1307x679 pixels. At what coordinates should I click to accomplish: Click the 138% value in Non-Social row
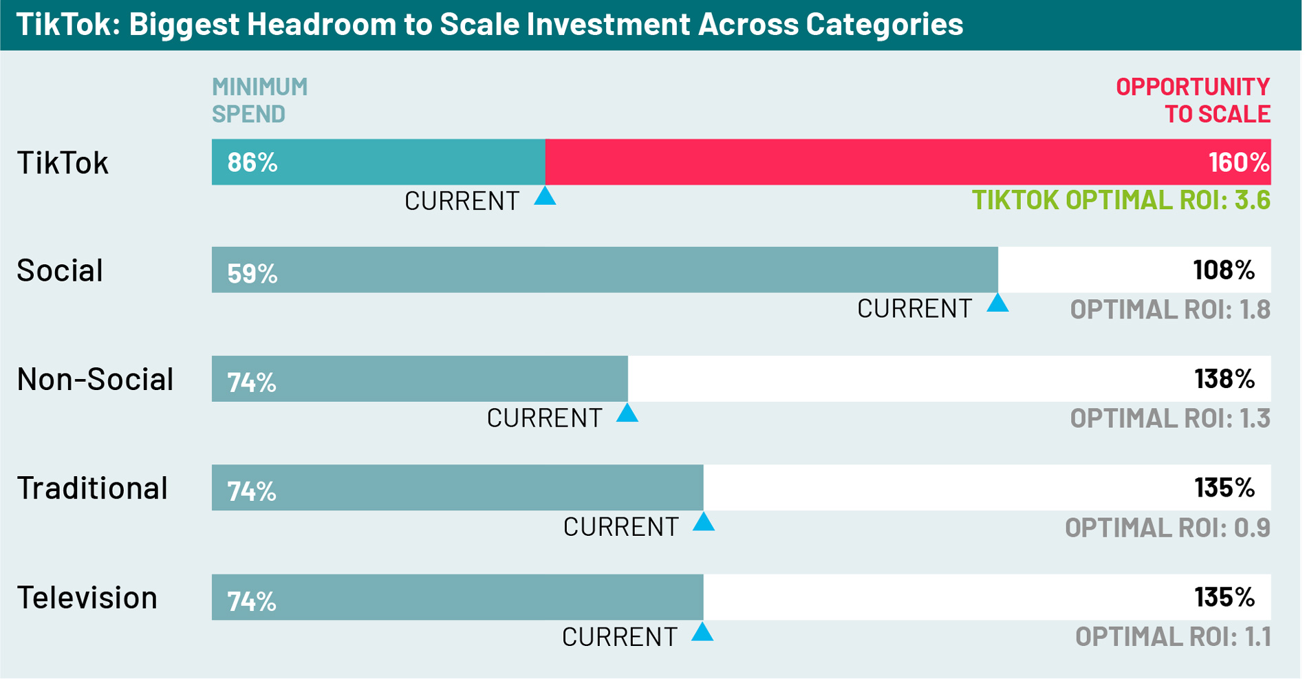pyautogui.click(x=1224, y=379)
